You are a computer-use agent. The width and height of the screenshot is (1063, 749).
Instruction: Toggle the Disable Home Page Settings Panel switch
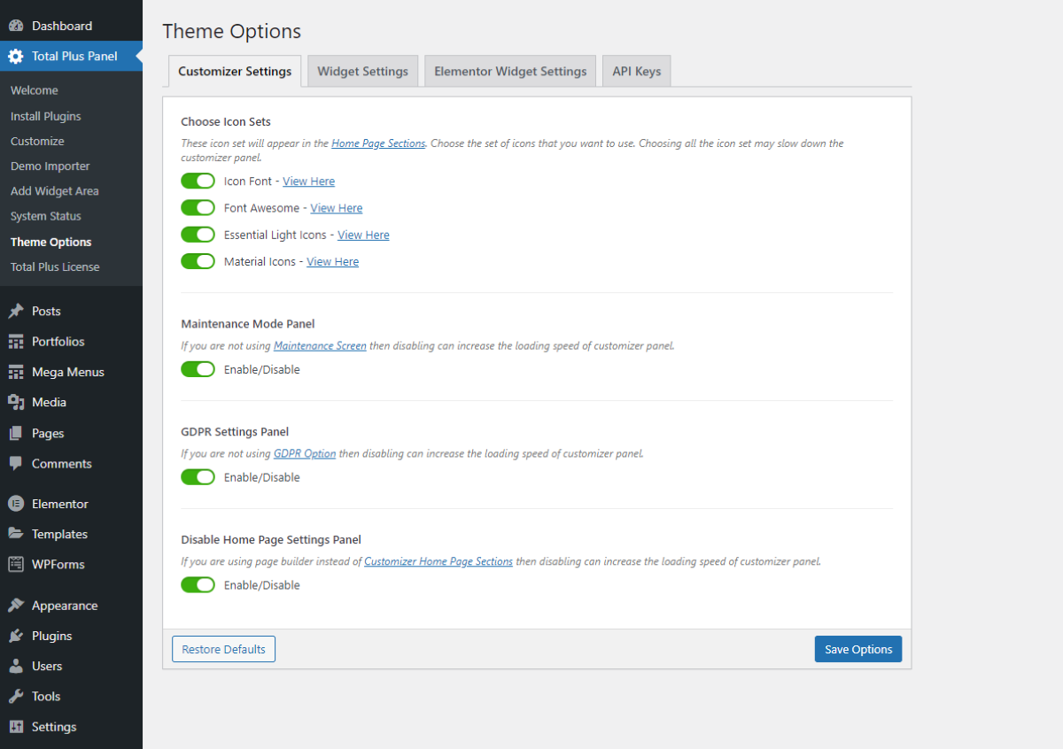198,585
